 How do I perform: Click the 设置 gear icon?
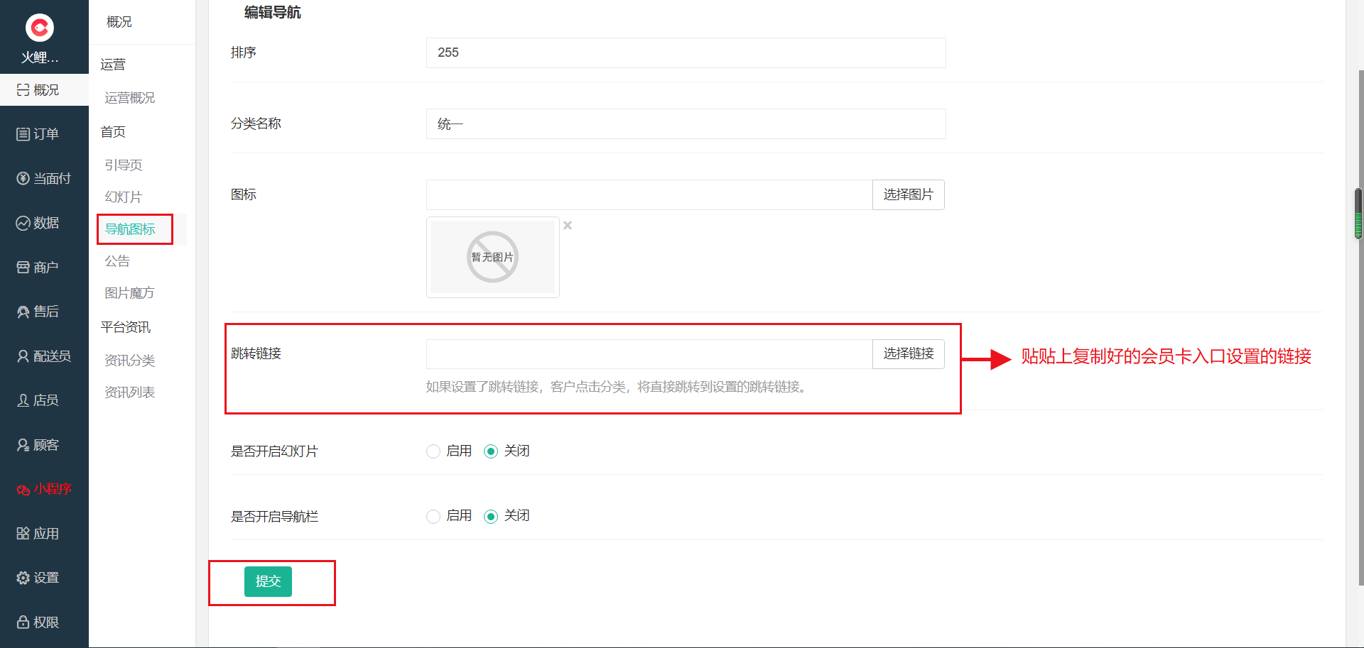point(23,578)
